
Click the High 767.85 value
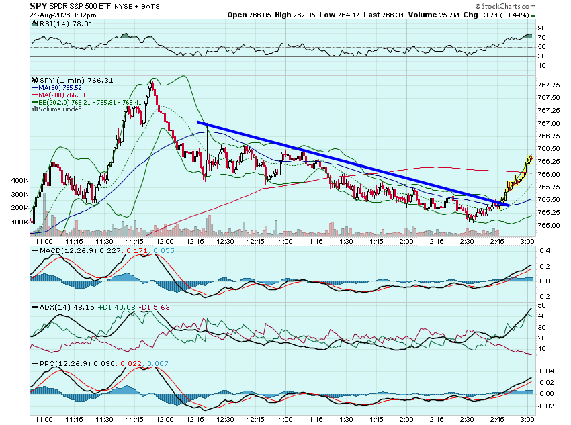[295, 15]
